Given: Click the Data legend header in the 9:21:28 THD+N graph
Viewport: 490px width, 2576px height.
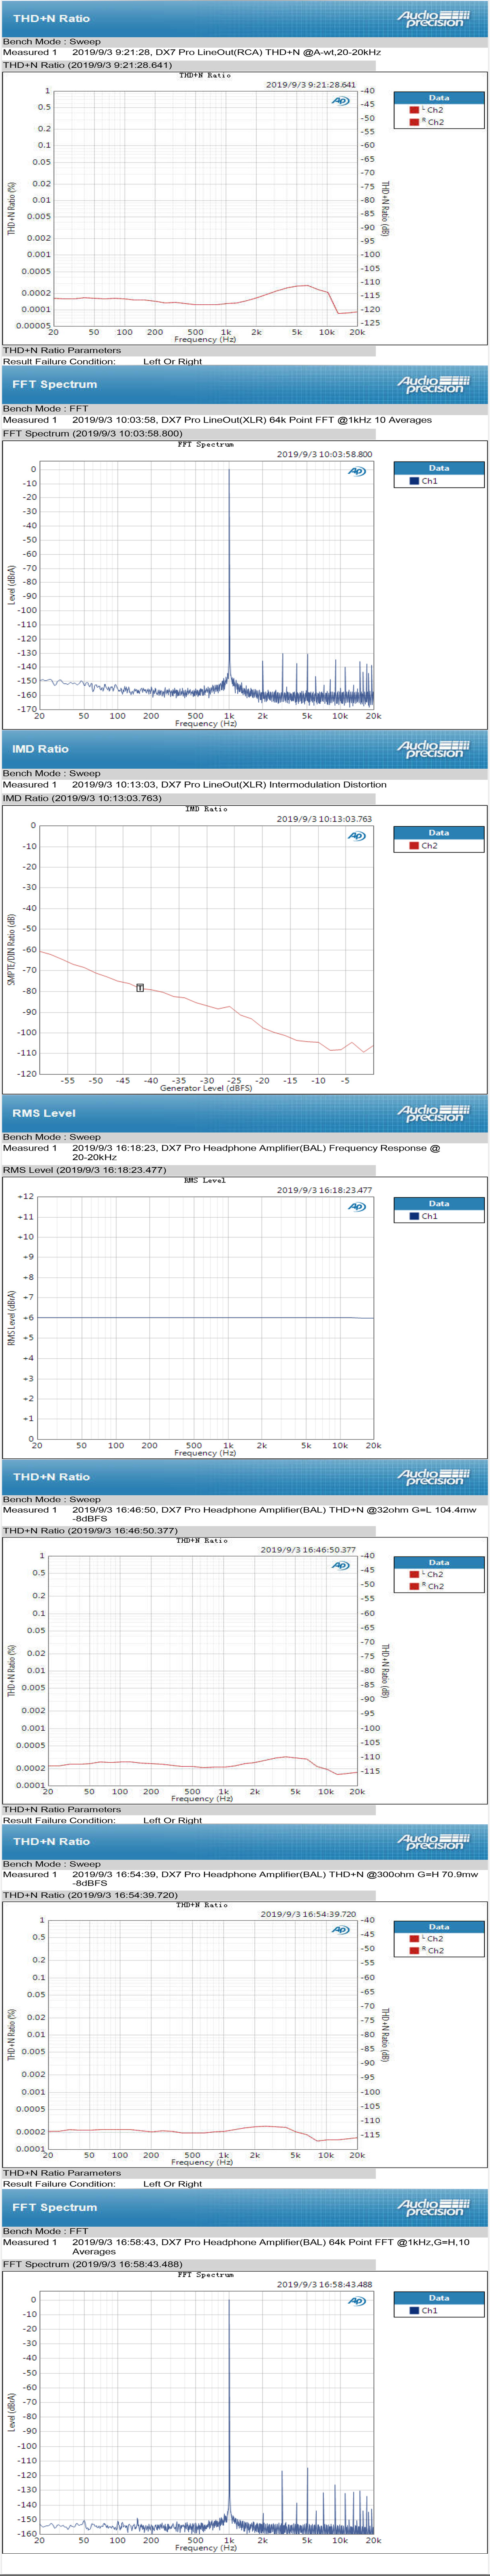Looking at the screenshot, I should [439, 98].
